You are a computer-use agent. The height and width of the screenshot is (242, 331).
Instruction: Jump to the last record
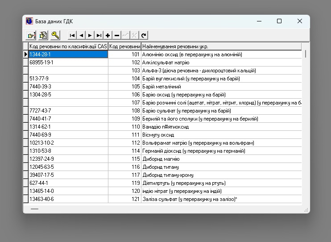pyautogui.click(x=99, y=35)
